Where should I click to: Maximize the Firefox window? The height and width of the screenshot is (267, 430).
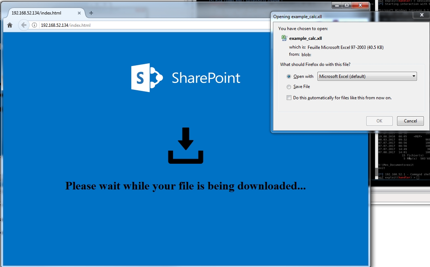click(x=347, y=5)
